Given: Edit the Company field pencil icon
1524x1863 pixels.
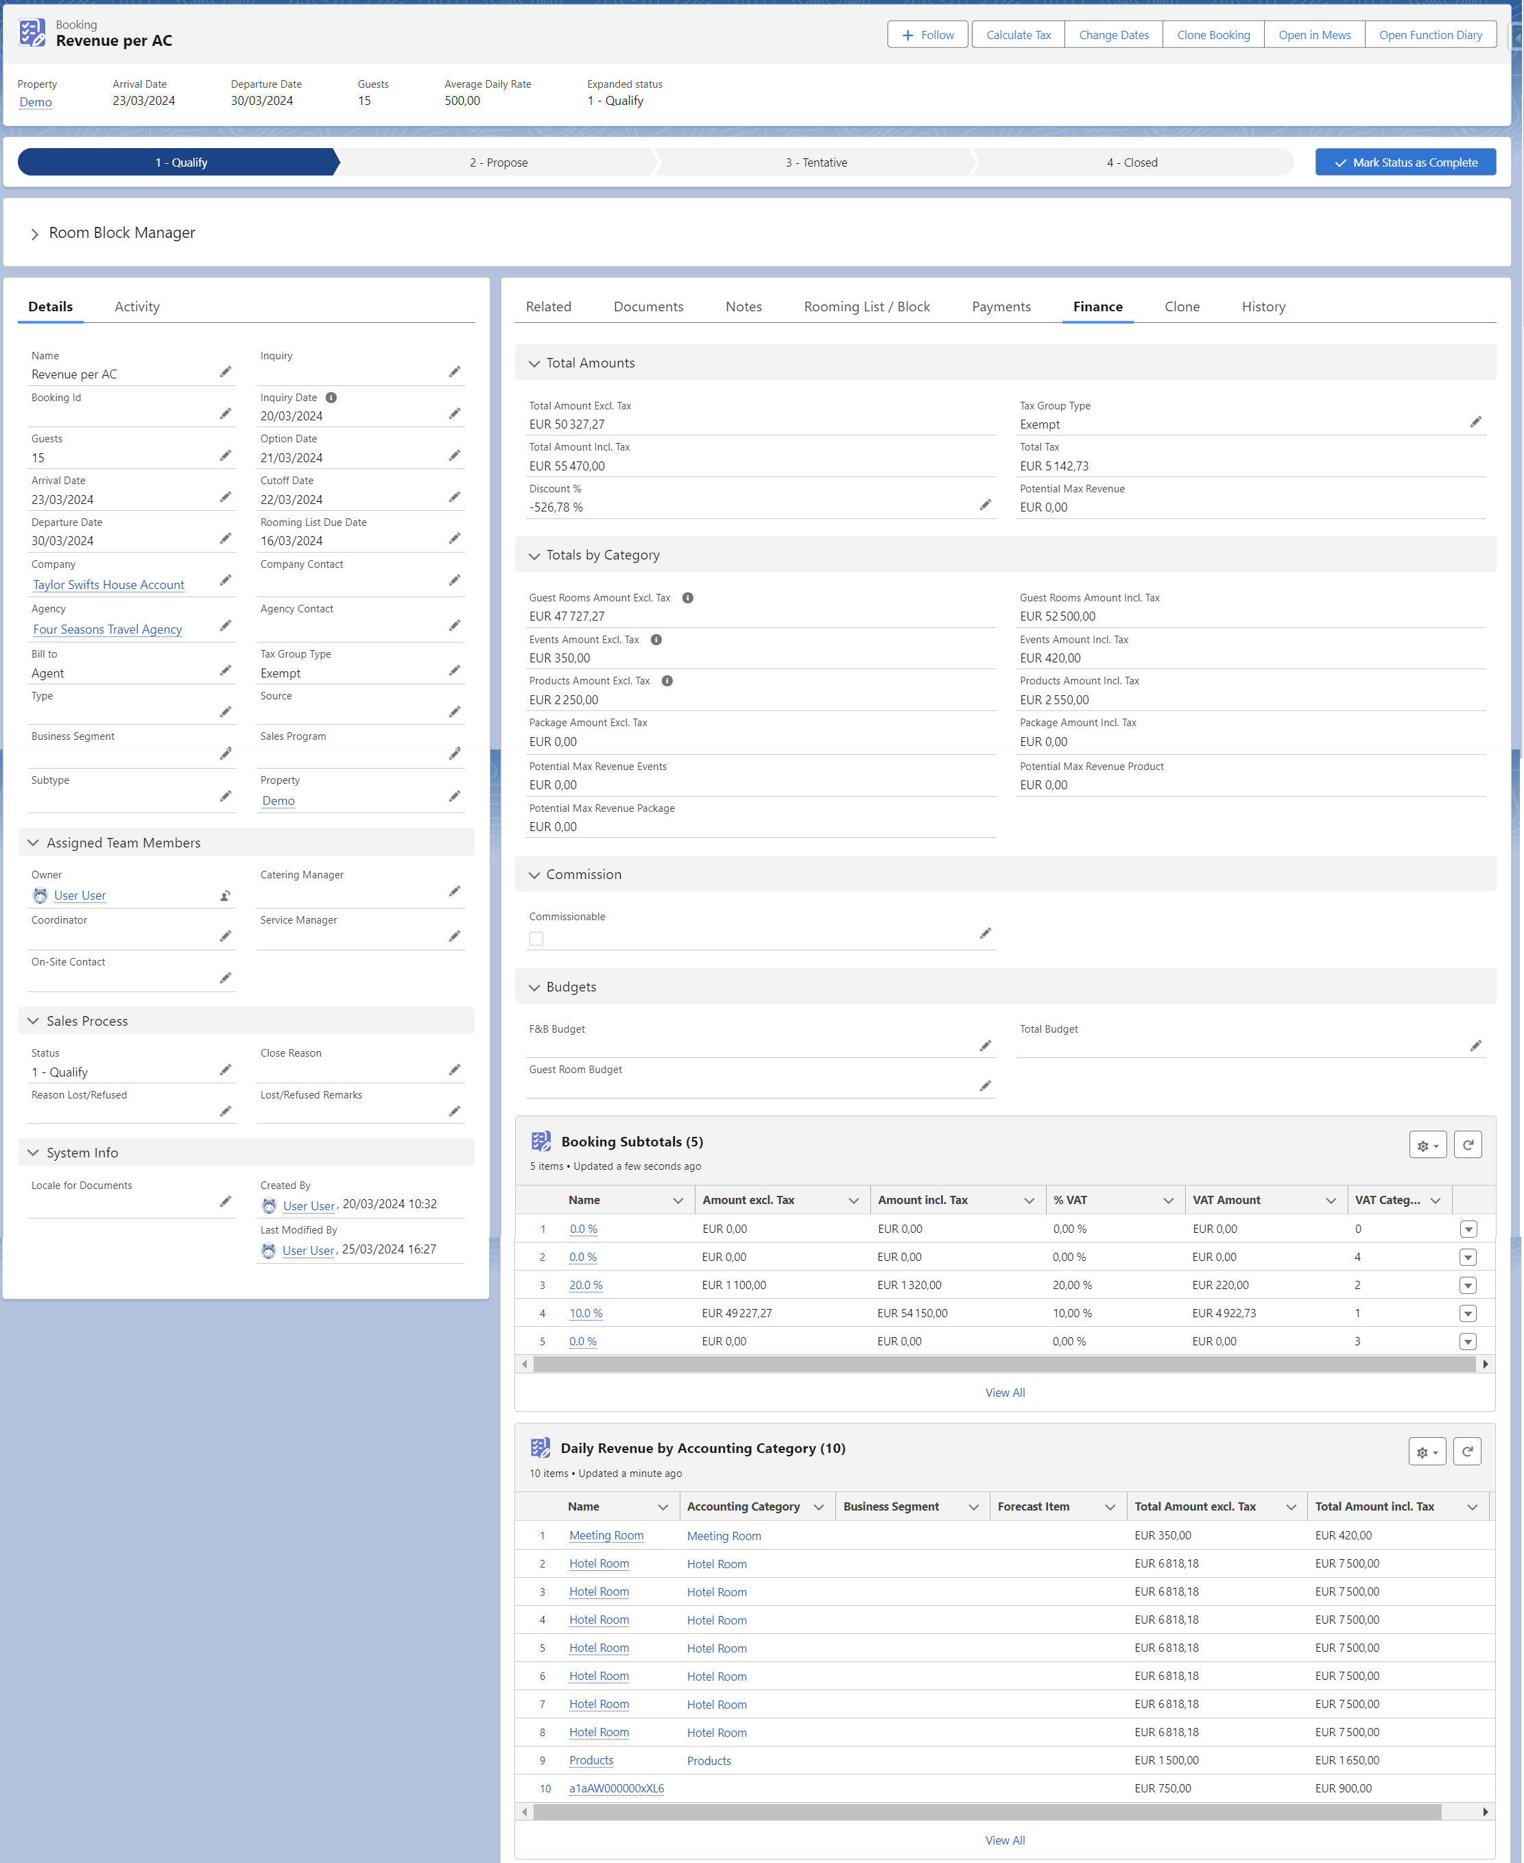Looking at the screenshot, I should coord(226,581).
